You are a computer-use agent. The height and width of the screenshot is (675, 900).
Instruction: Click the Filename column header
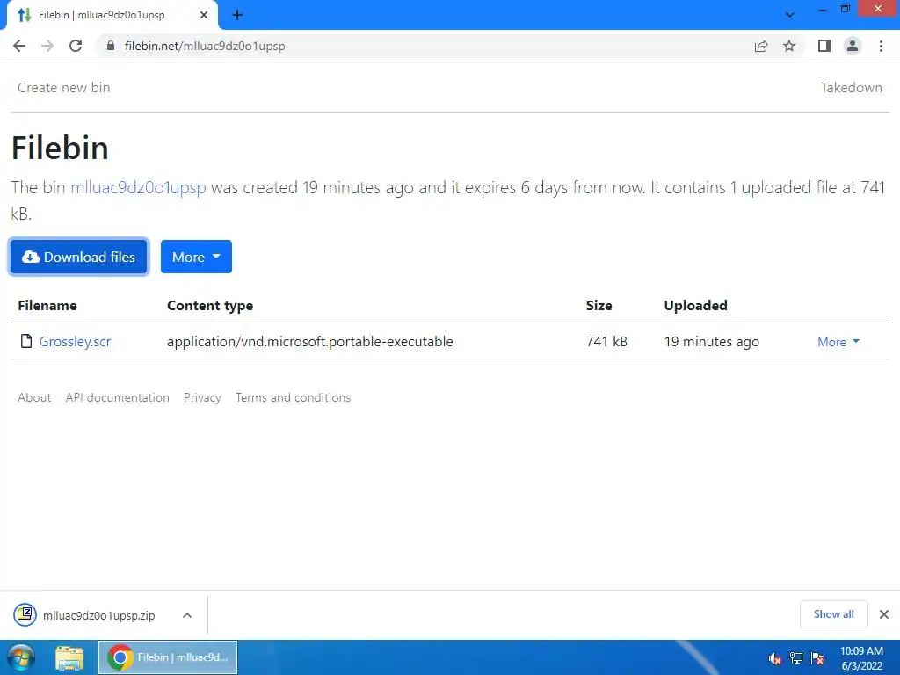click(47, 305)
